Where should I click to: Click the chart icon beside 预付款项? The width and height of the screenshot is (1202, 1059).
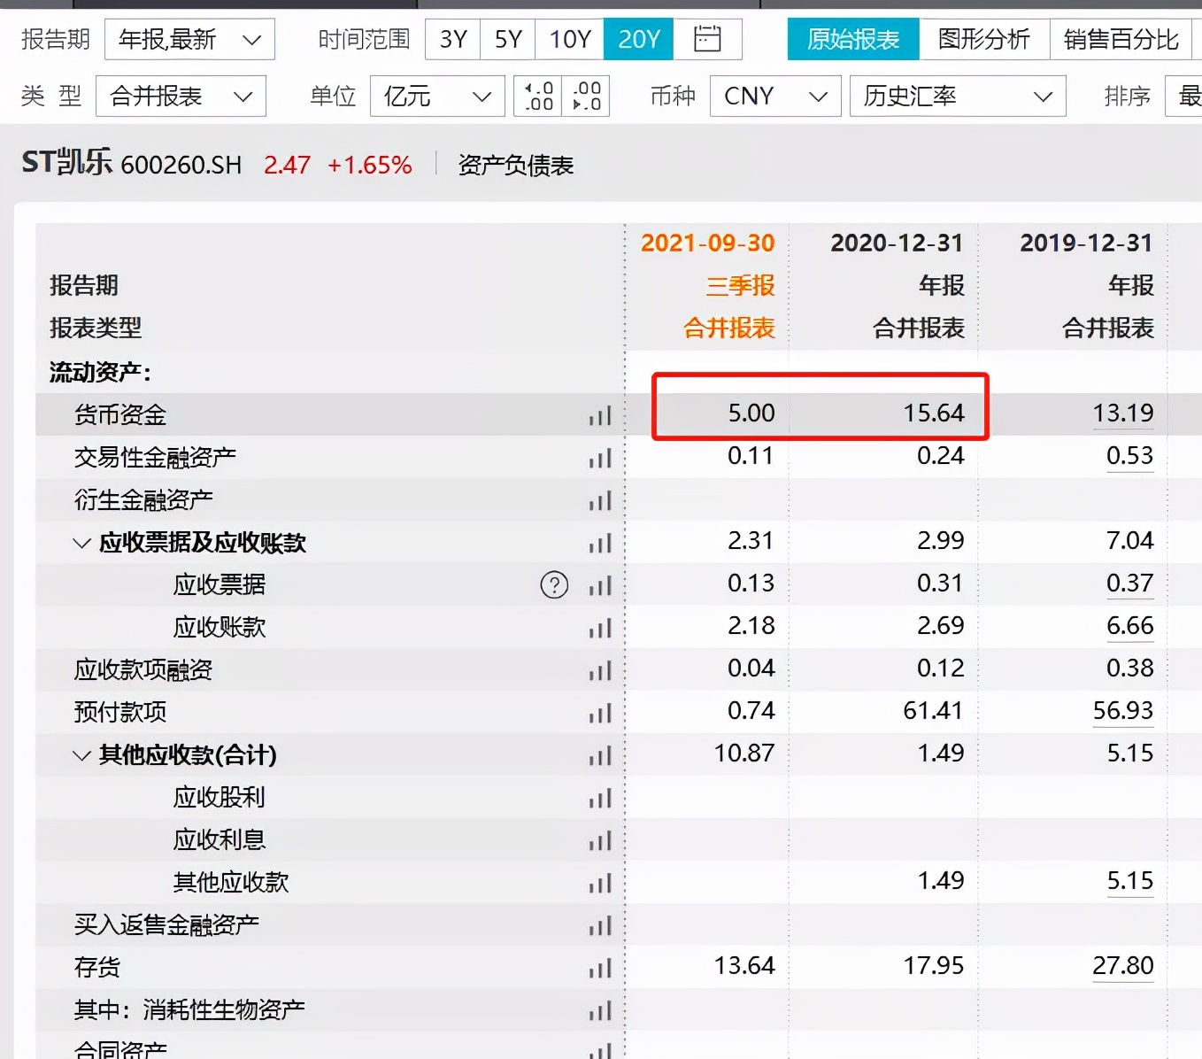601,713
